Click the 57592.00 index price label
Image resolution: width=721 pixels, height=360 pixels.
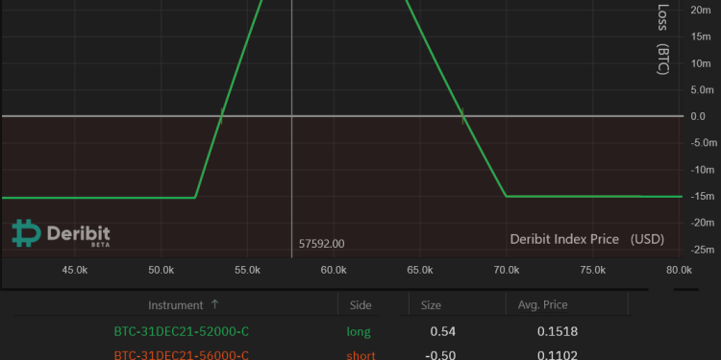pos(321,244)
